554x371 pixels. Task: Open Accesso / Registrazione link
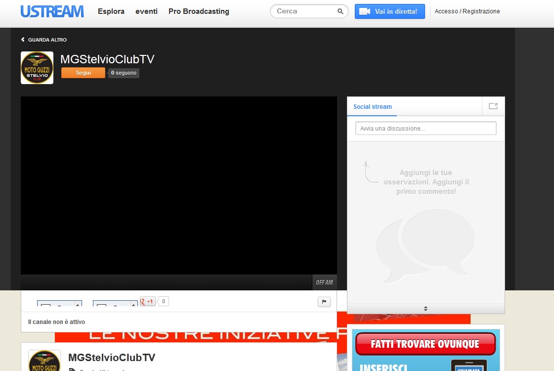pos(467,11)
